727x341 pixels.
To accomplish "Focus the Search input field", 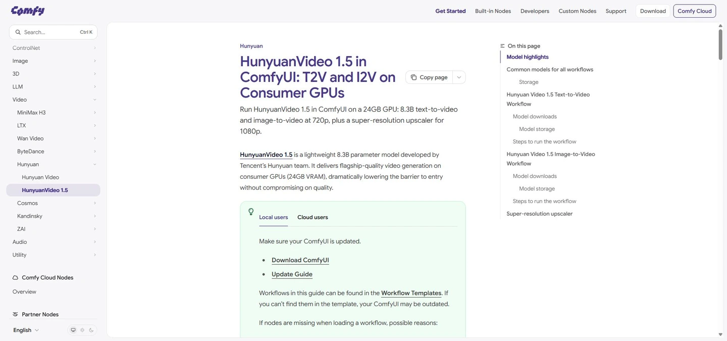I will (x=53, y=32).
